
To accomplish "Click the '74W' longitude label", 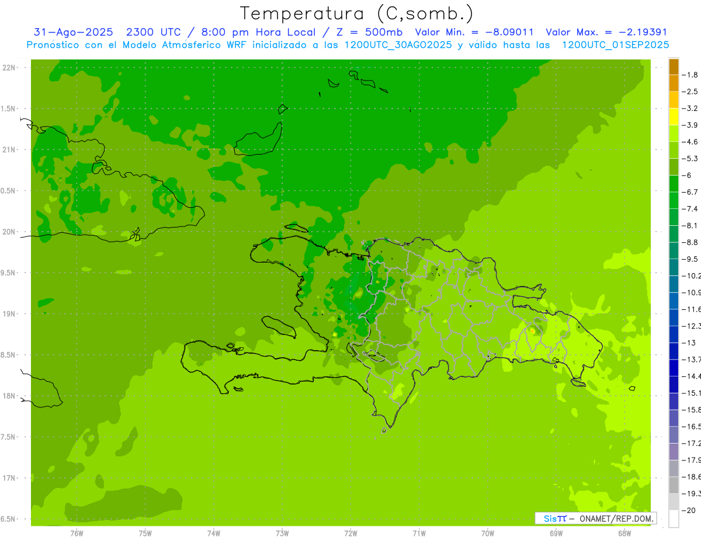I will point(214,533).
